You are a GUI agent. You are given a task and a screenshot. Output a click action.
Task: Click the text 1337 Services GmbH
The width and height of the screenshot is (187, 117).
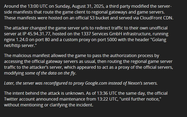[x=102, y=34]
